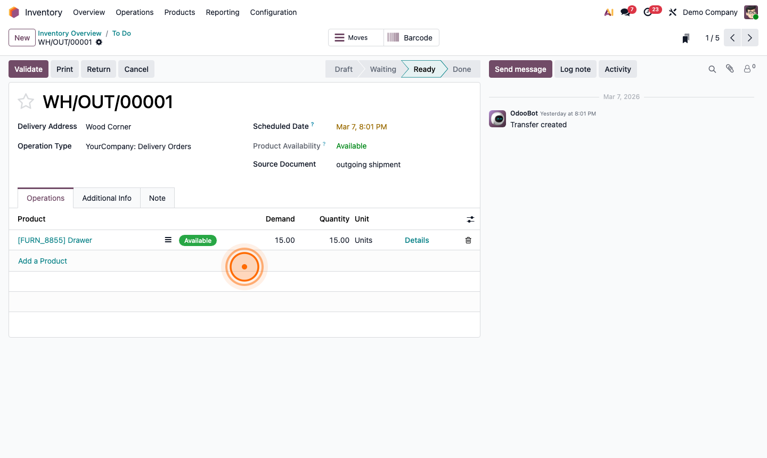
Task: Click the developer tools wrench icon
Action: (x=673, y=12)
